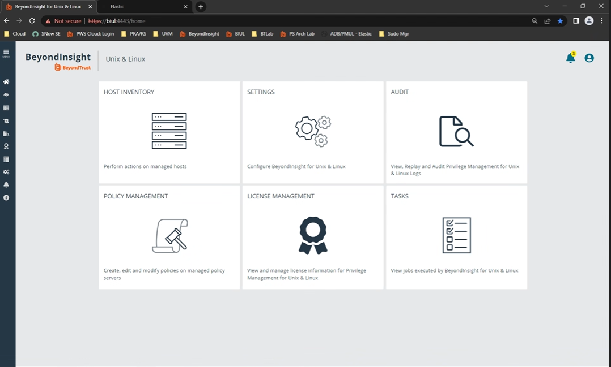Switch to the Elastic browser tab
This screenshot has height=367, width=611.
142,7
